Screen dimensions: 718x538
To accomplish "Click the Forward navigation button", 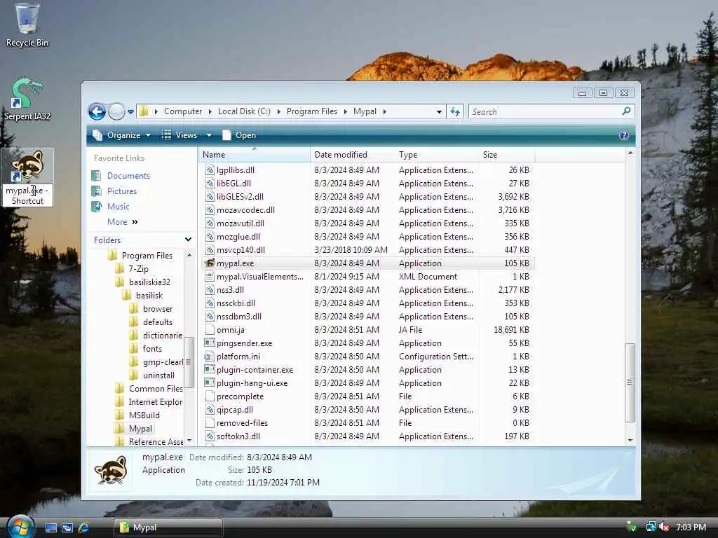I will pos(117,111).
